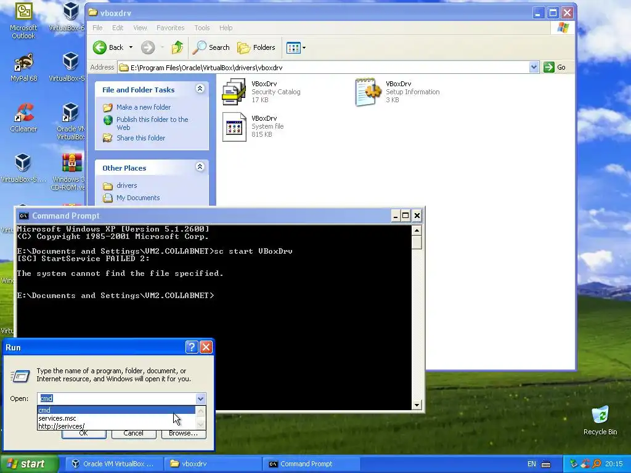Open Tools menu in Explorer
Image resolution: width=631 pixels, height=473 pixels.
click(x=202, y=28)
